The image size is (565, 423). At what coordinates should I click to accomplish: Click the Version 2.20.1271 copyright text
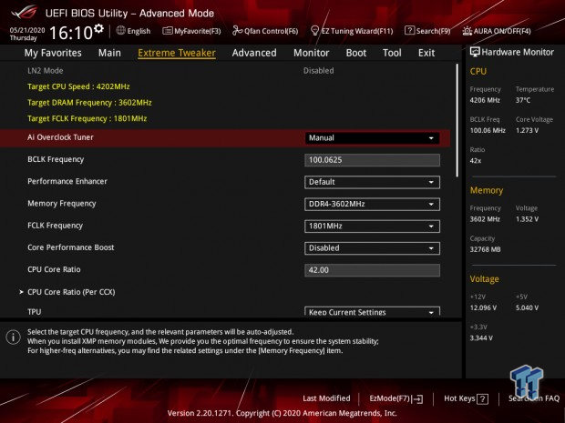tap(282, 413)
